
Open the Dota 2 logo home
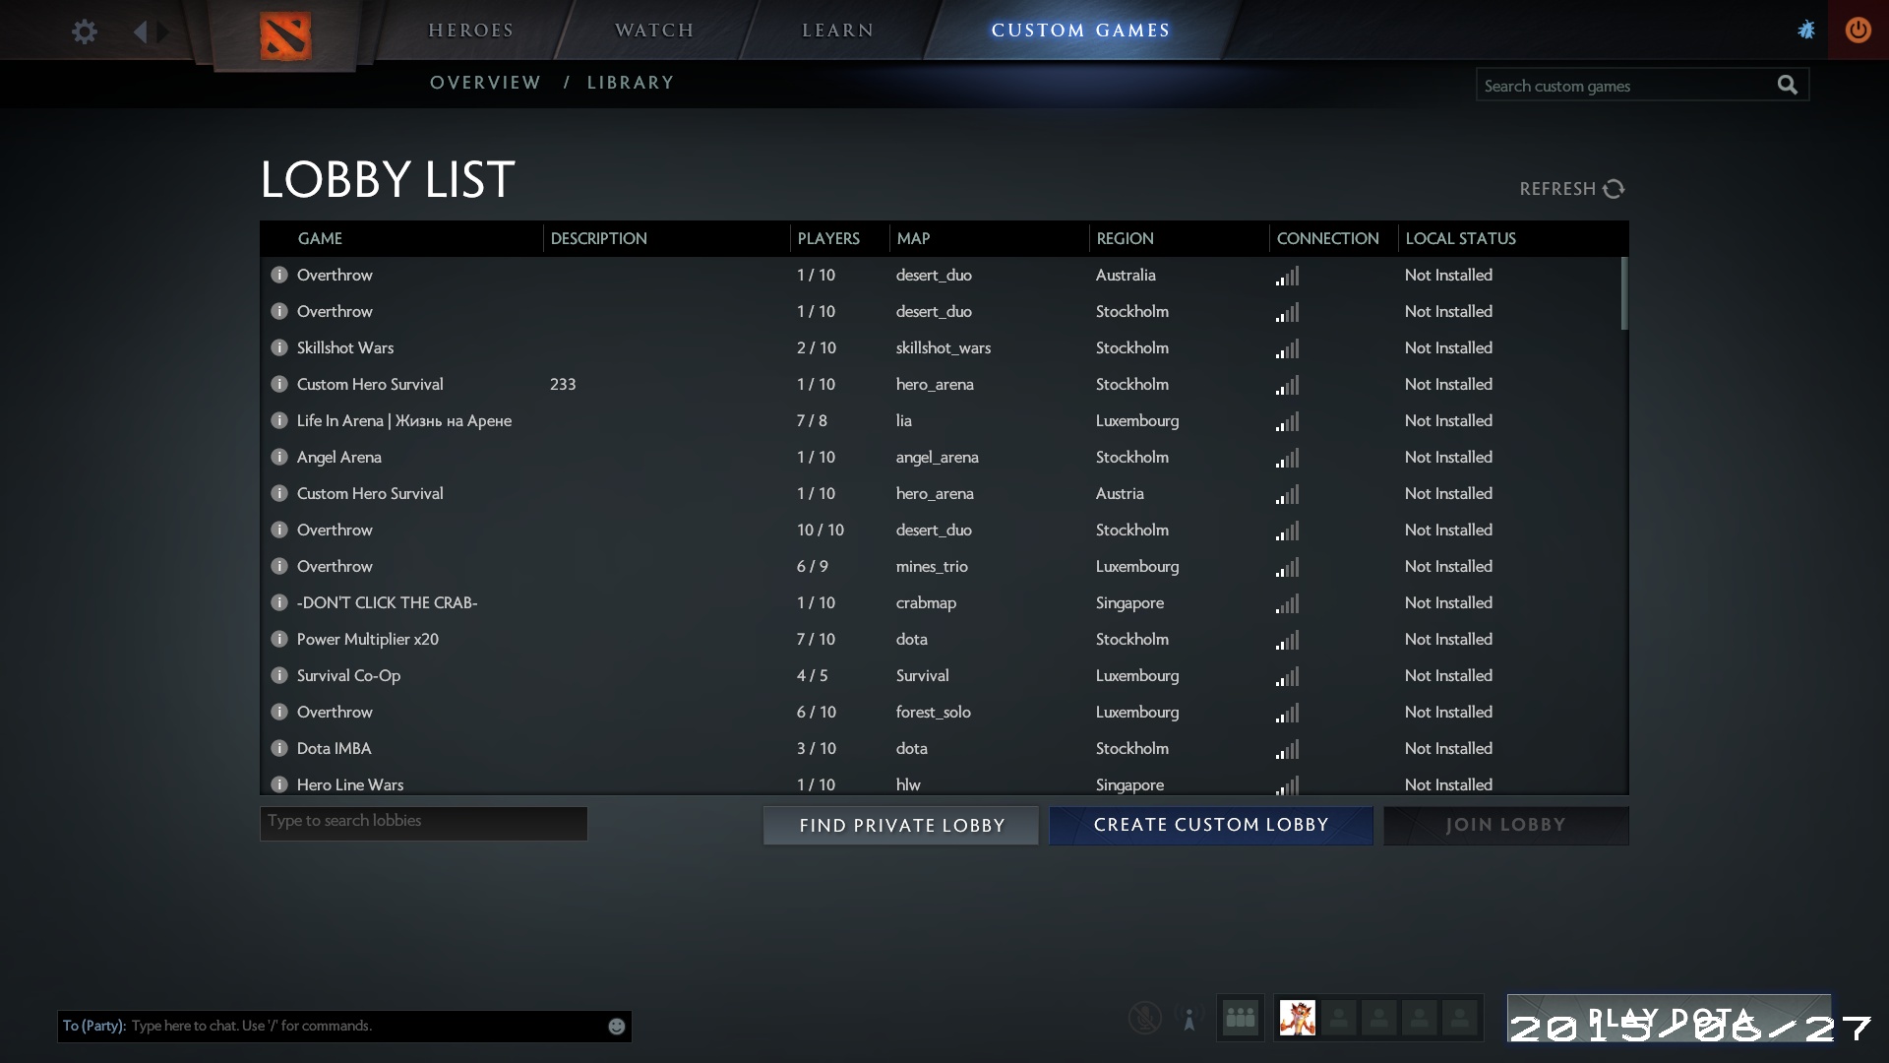click(x=285, y=36)
